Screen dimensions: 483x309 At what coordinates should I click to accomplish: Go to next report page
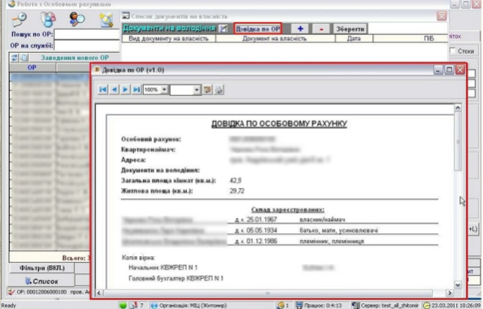point(125,89)
